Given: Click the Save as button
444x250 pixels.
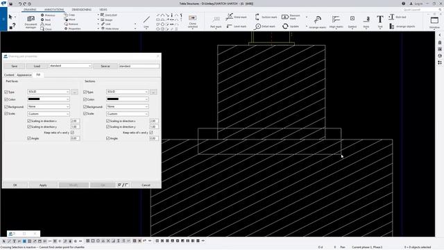Looking at the screenshot, I should click(105, 66).
